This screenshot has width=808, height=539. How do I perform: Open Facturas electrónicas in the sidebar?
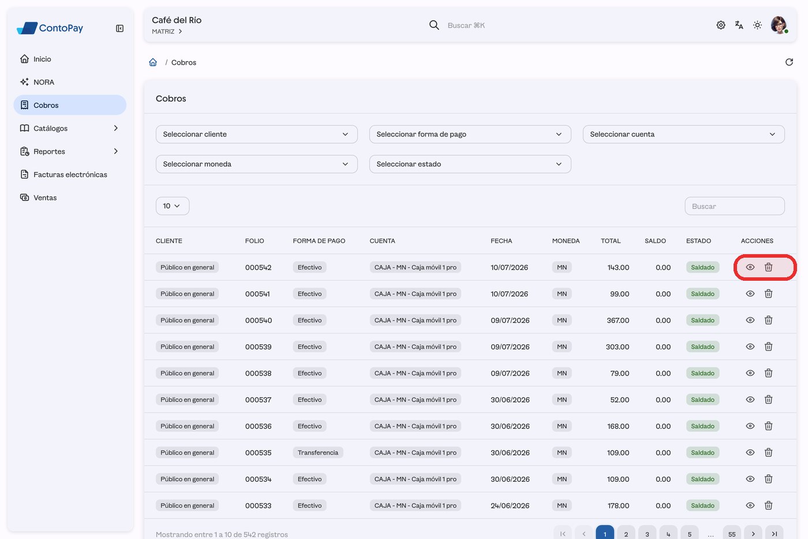[x=70, y=174]
